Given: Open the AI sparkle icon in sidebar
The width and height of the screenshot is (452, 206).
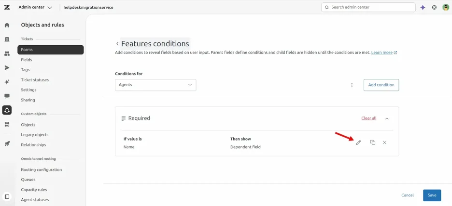Looking at the screenshot, I should tap(7, 82).
